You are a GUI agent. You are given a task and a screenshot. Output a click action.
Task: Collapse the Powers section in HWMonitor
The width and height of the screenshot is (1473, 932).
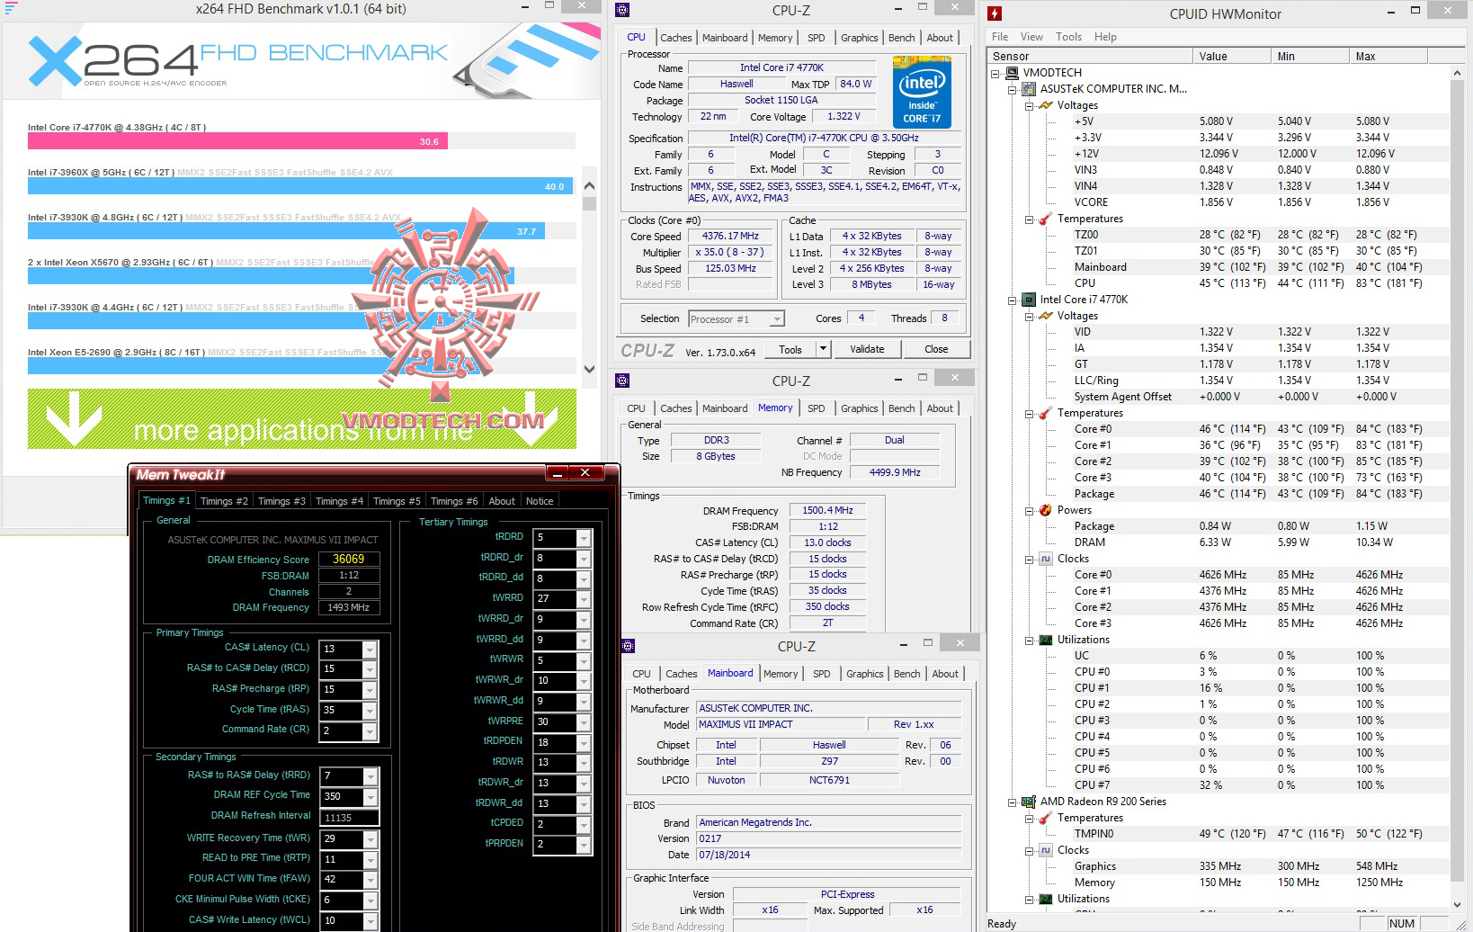1030,511
